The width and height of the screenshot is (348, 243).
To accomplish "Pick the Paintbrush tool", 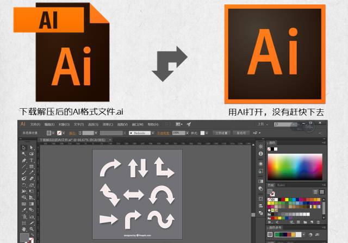I will pyautogui.click(x=24, y=172).
